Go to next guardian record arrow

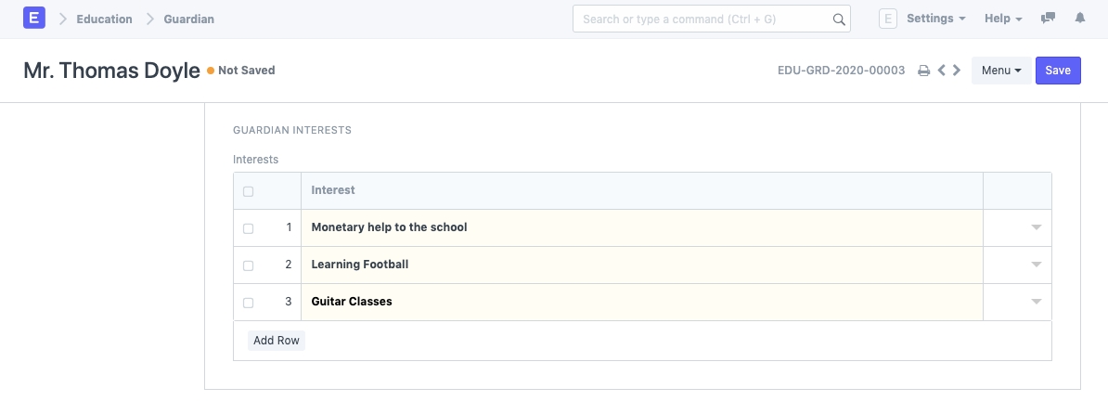pos(957,71)
